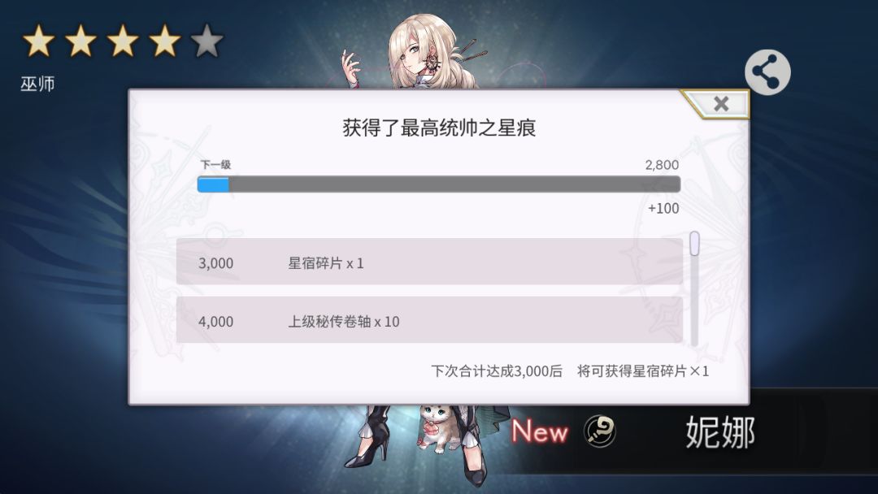Click the dialog title 获得了最高统帅之星痕
This screenshot has width=878, height=494.
click(439, 128)
